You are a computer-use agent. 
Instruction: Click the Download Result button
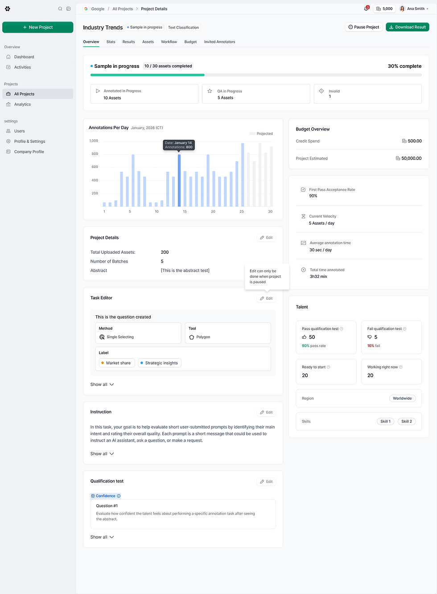[408, 27]
